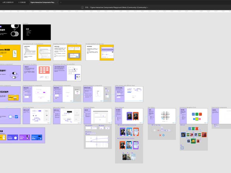Select the "Menus and Tooltips" frame
The height and width of the screenshot is (173, 231).
[x=67, y=116]
